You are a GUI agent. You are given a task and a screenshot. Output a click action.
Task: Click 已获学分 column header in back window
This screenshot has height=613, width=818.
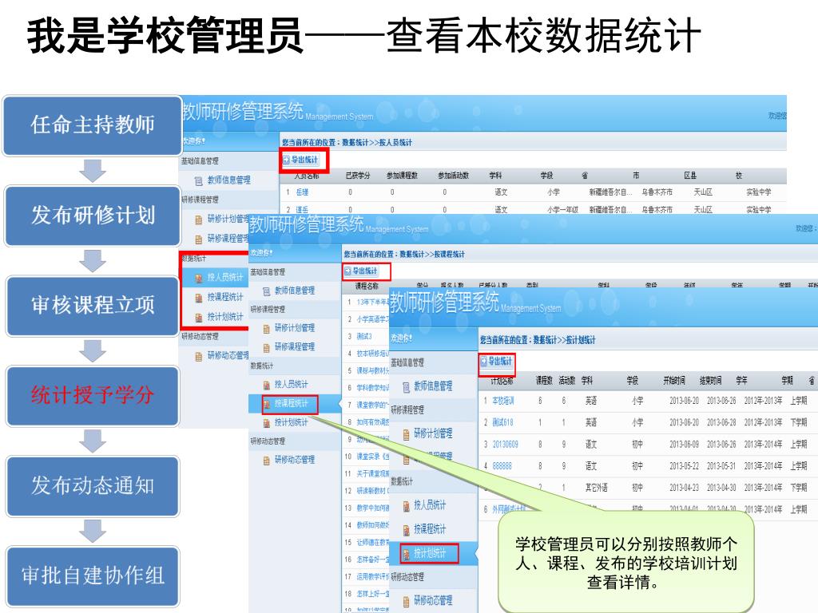click(358, 176)
